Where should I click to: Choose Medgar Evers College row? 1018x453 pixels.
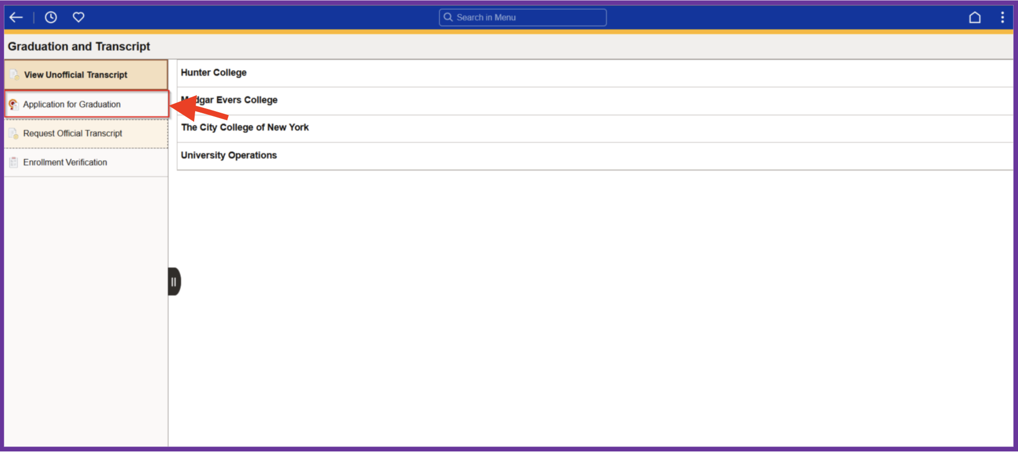coord(253,100)
